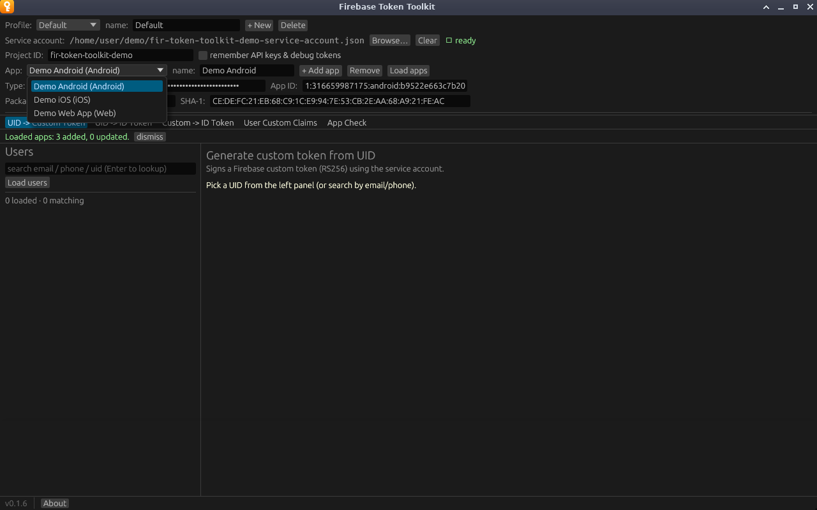The height and width of the screenshot is (510, 817).
Task: Click the green ready status indicator
Action: (461, 41)
